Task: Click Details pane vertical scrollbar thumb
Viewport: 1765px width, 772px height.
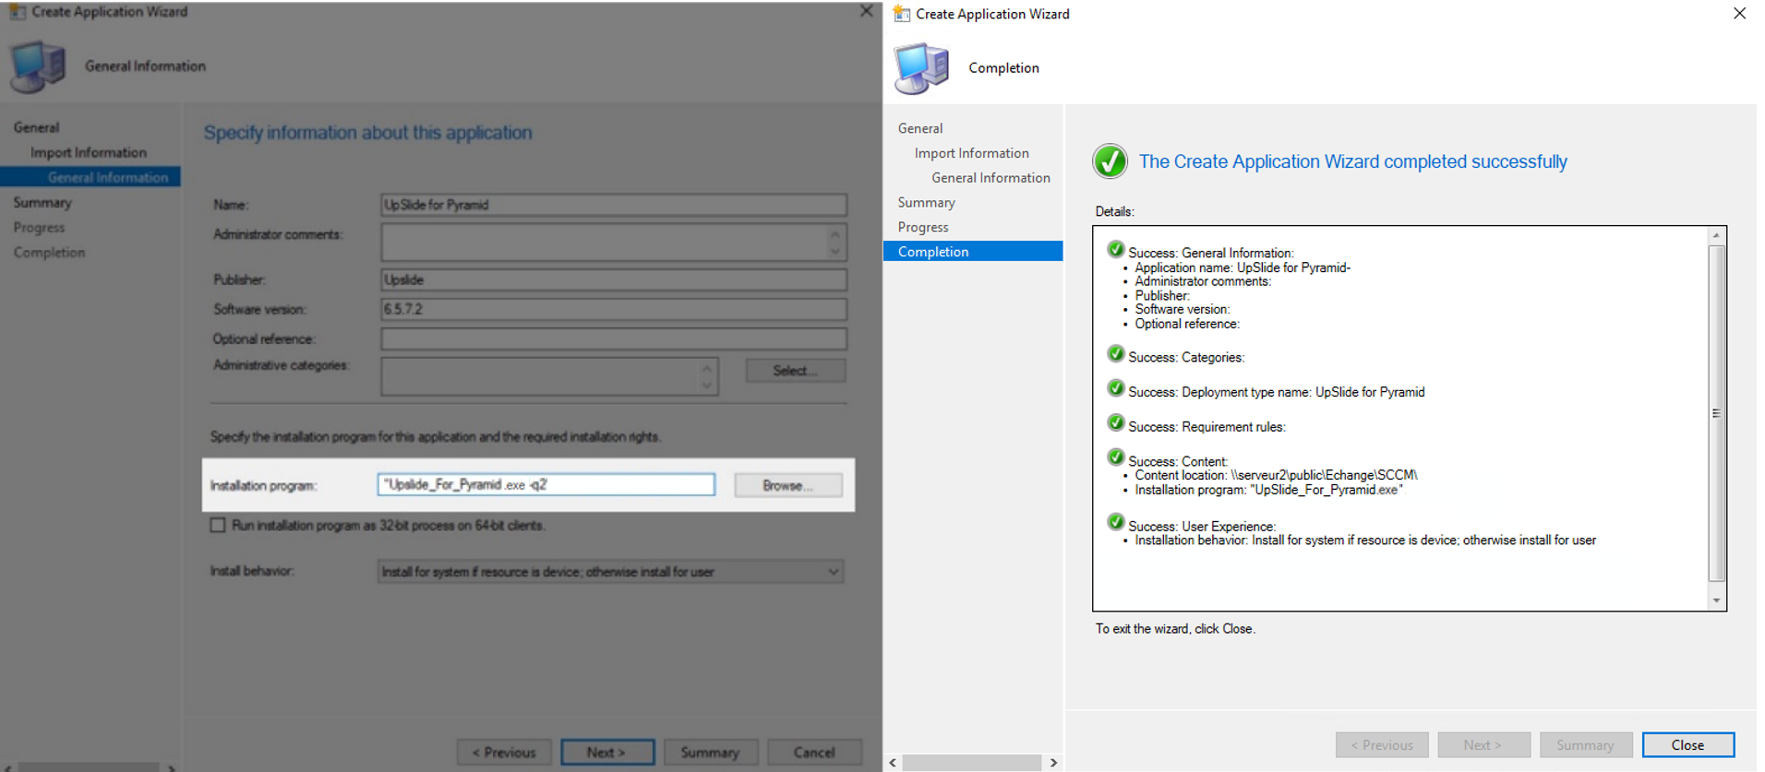Action: (x=1716, y=413)
